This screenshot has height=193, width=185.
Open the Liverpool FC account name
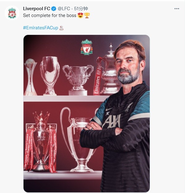[37, 9]
